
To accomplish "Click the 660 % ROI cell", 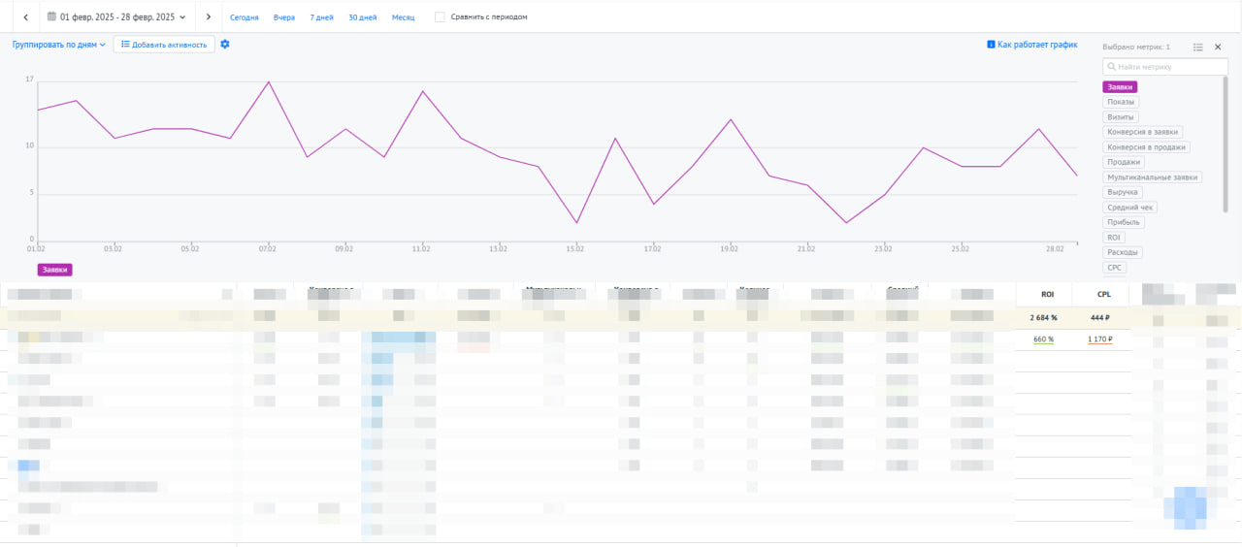I will tap(1044, 339).
